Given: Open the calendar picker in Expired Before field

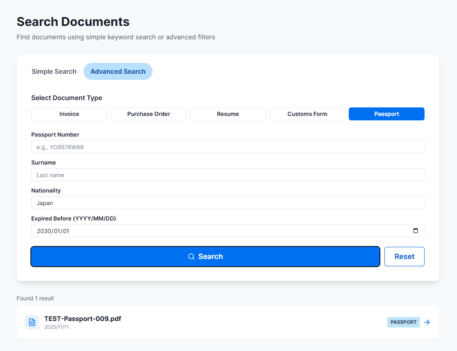Looking at the screenshot, I should pyautogui.click(x=415, y=231).
